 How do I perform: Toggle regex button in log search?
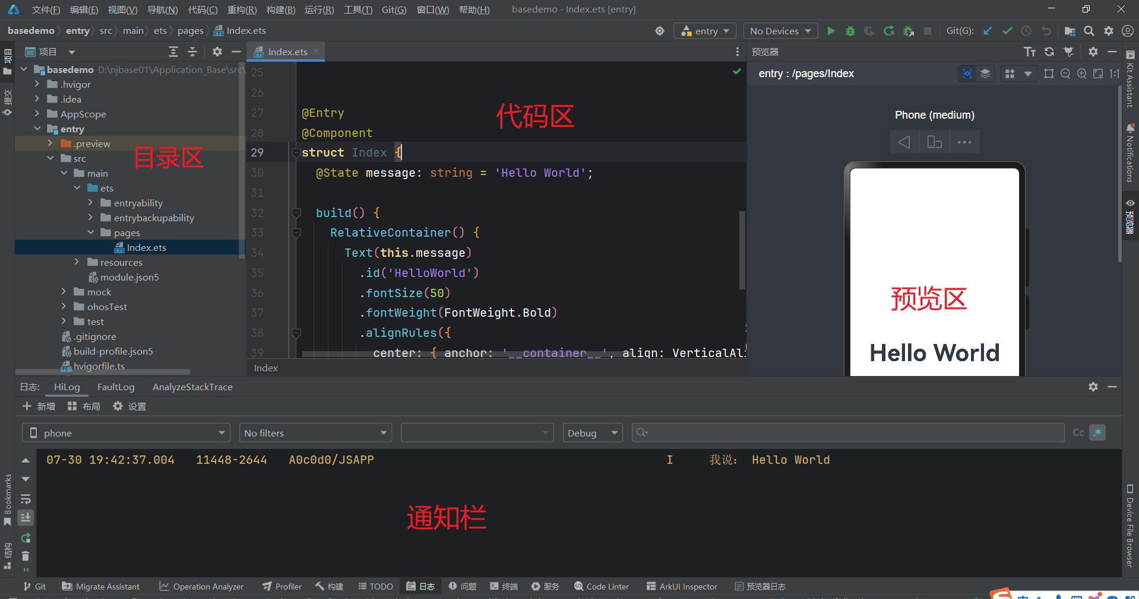click(x=1097, y=432)
